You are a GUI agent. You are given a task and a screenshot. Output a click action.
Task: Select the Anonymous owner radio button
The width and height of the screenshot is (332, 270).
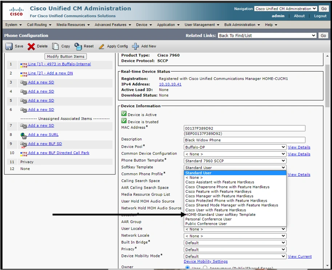pyautogui.click(x=205, y=268)
